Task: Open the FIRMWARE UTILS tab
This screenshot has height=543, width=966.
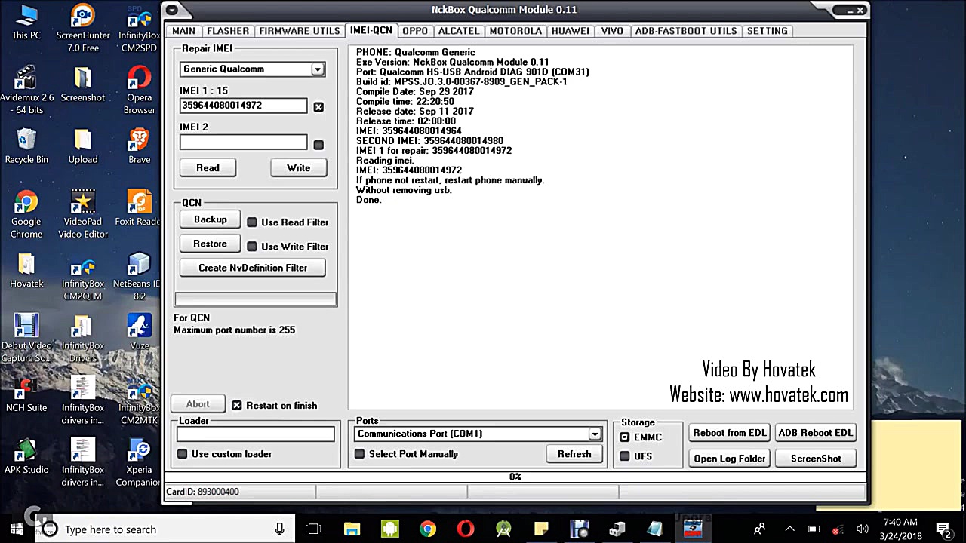Action: pos(300,31)
